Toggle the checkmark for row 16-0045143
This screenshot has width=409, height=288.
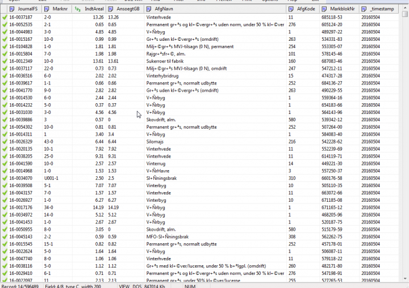click(5, 237)
